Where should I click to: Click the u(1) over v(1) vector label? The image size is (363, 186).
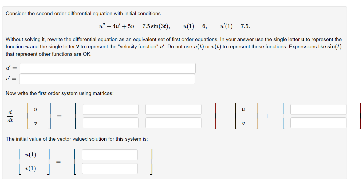pyautogui.click(x=30, y=161)
